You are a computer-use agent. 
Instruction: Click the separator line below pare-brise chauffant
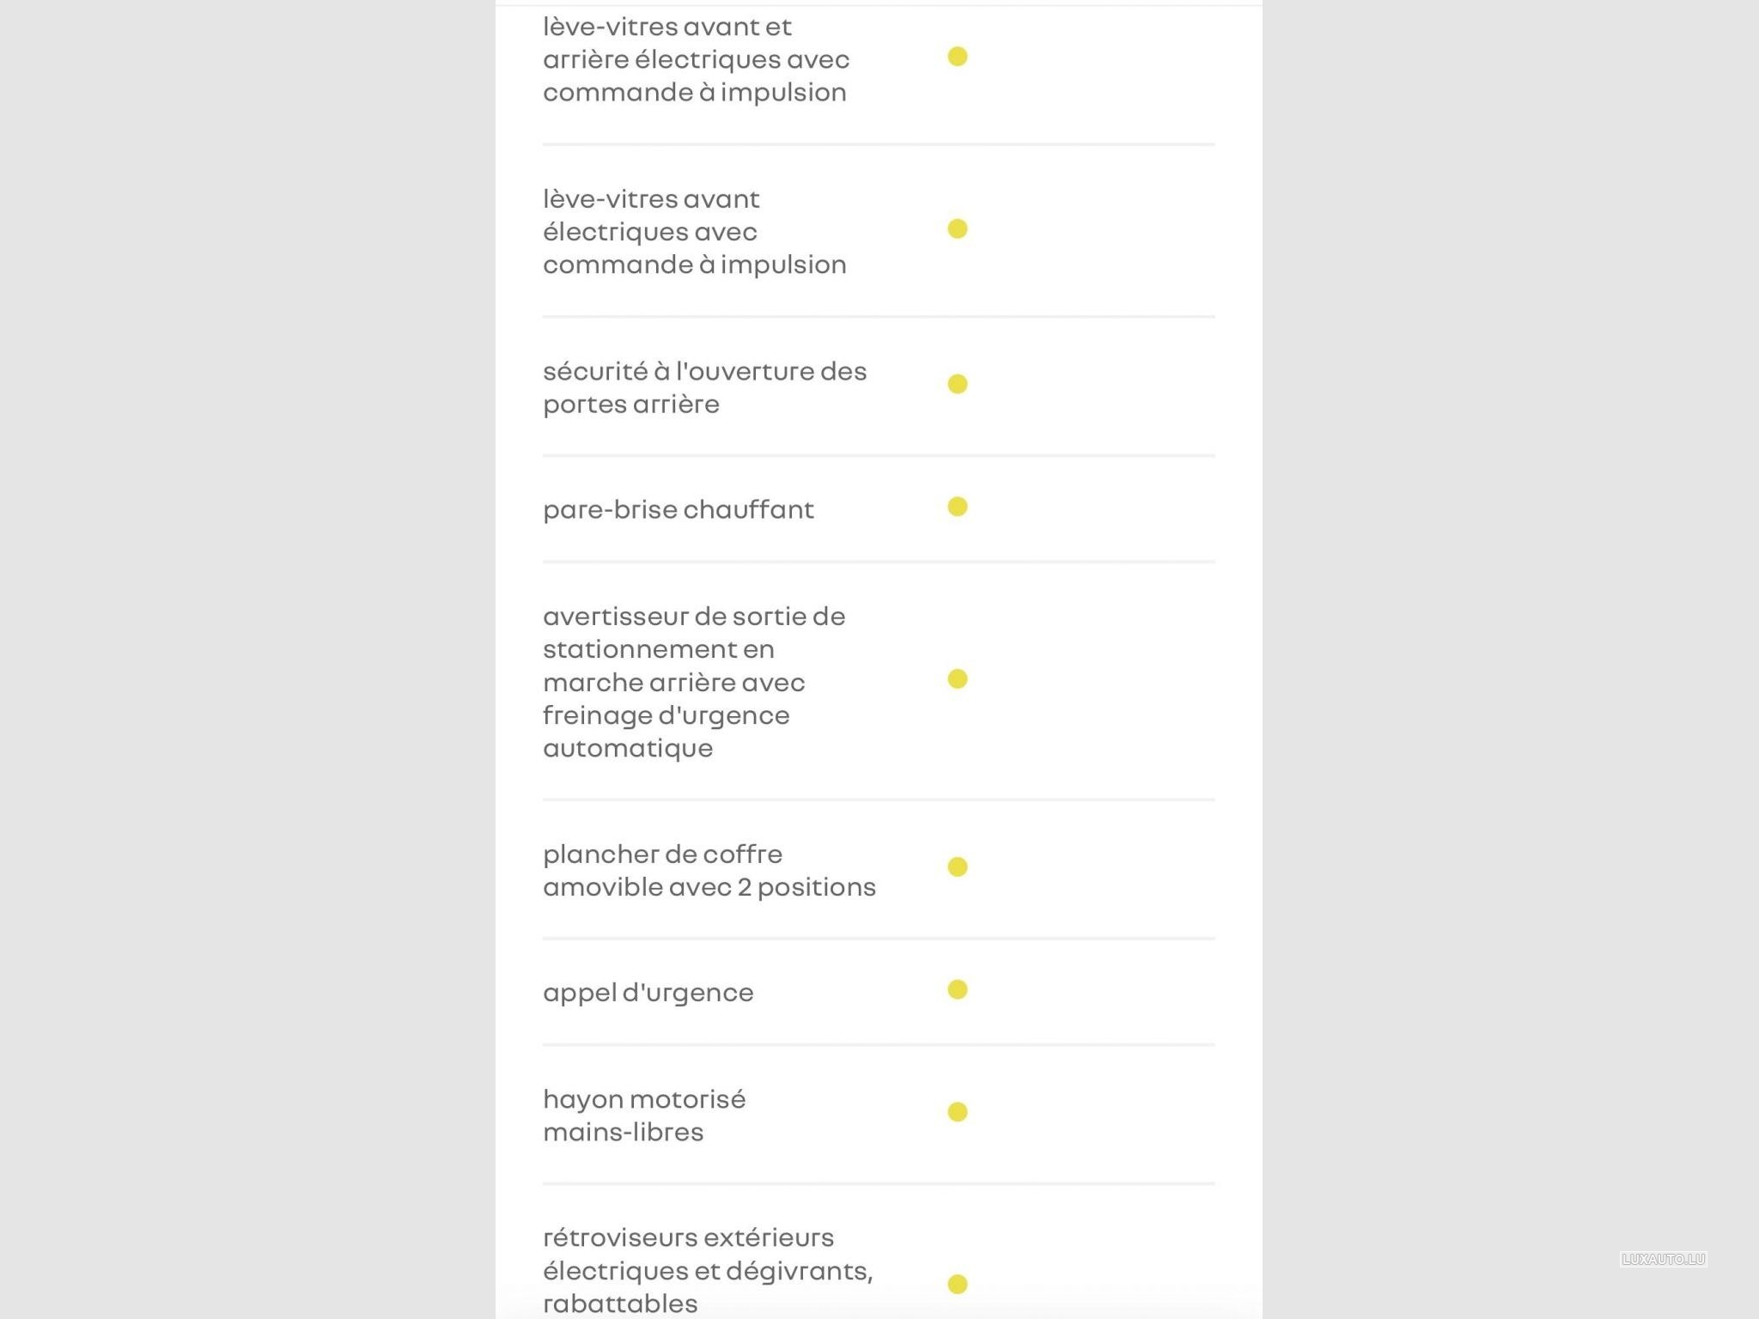click(x=878, y=562)
